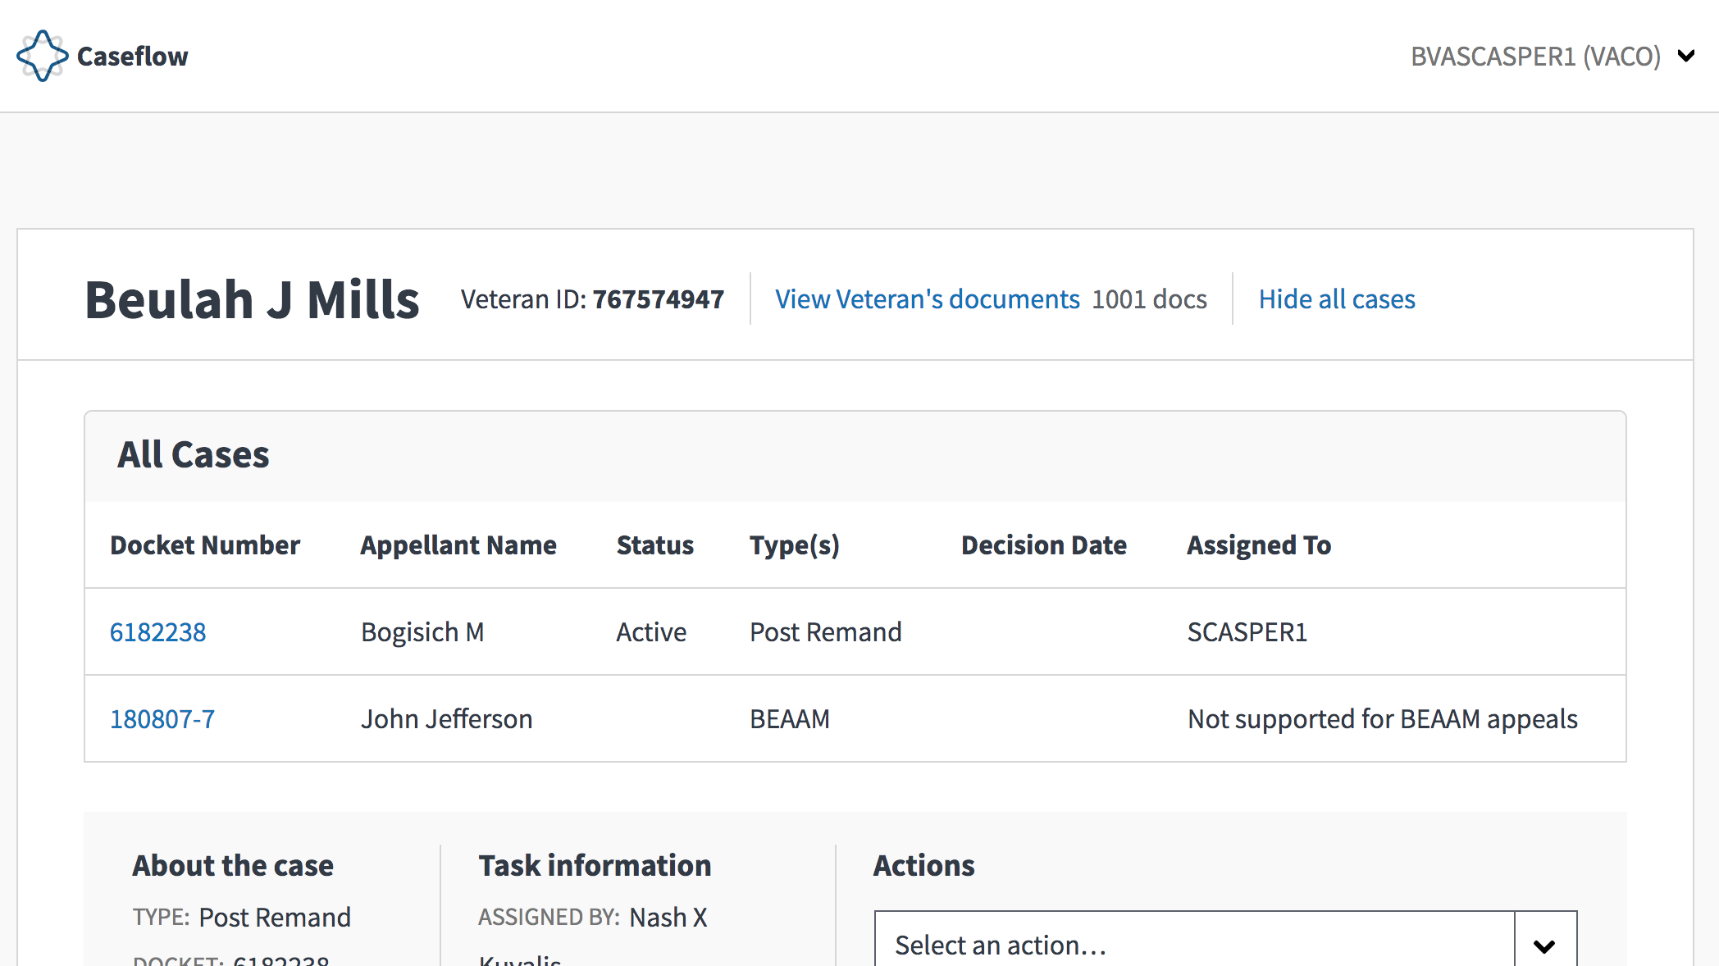Viewport: 1719px width, 966px height.
Task: Click the chevron beside BVASCASPER1 (VACO)
Action: point(1686,56)
